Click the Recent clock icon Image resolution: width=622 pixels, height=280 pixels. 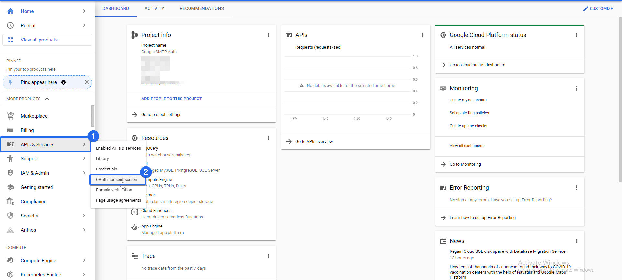(x=10, y=25)
